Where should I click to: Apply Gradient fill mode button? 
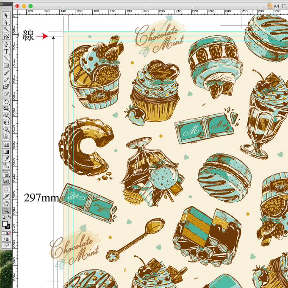point(6,233)
